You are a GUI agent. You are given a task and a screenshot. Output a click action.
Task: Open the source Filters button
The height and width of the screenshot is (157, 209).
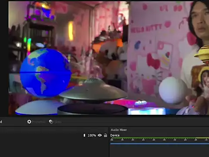55,122
